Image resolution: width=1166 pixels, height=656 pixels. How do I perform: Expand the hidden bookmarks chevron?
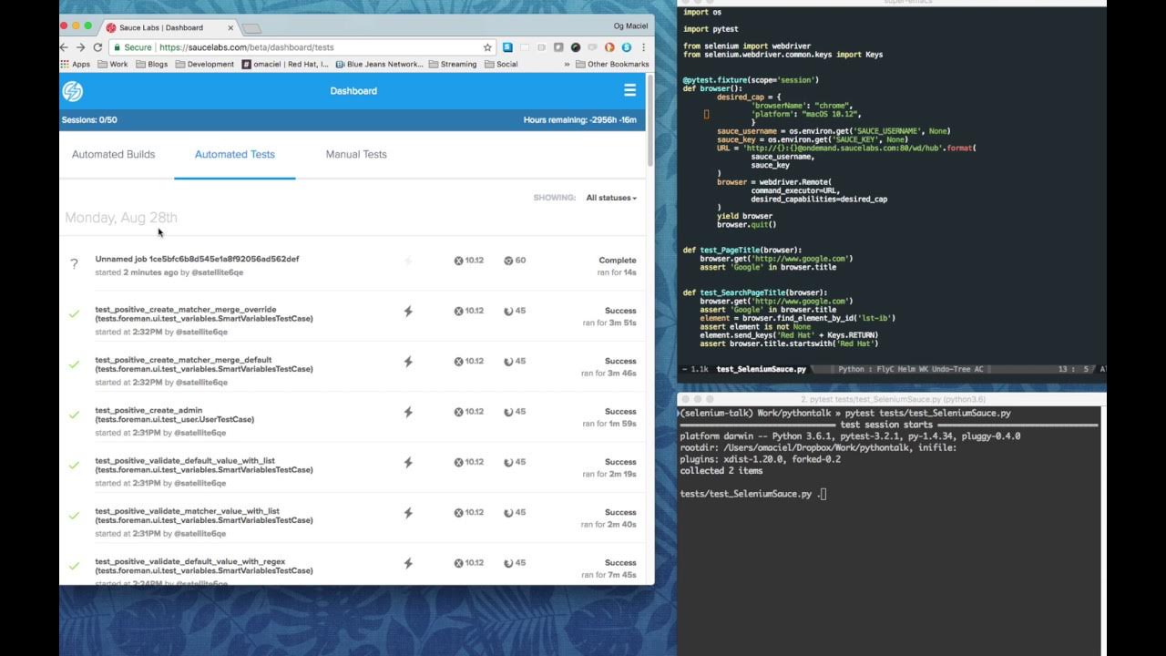(568, 65)
